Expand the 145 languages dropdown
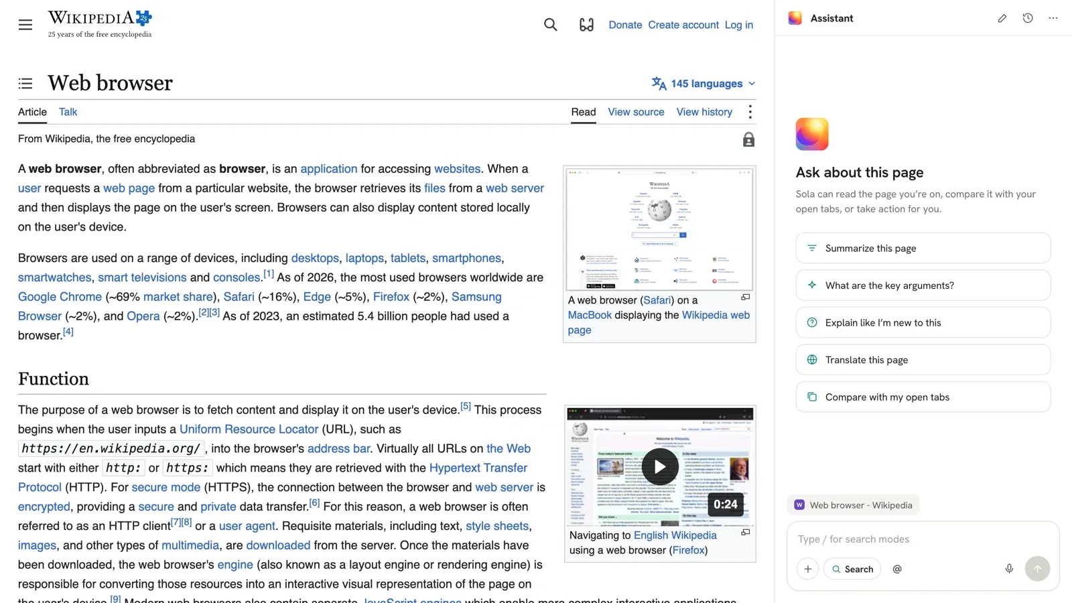 point(703,84)
